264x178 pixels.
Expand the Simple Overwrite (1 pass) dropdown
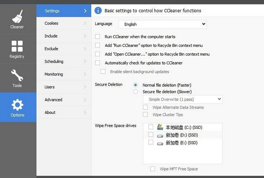click(x=182, y=99)
